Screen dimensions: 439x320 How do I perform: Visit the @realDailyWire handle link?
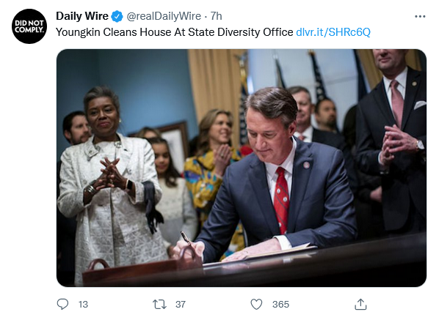[x=164, y=16]
